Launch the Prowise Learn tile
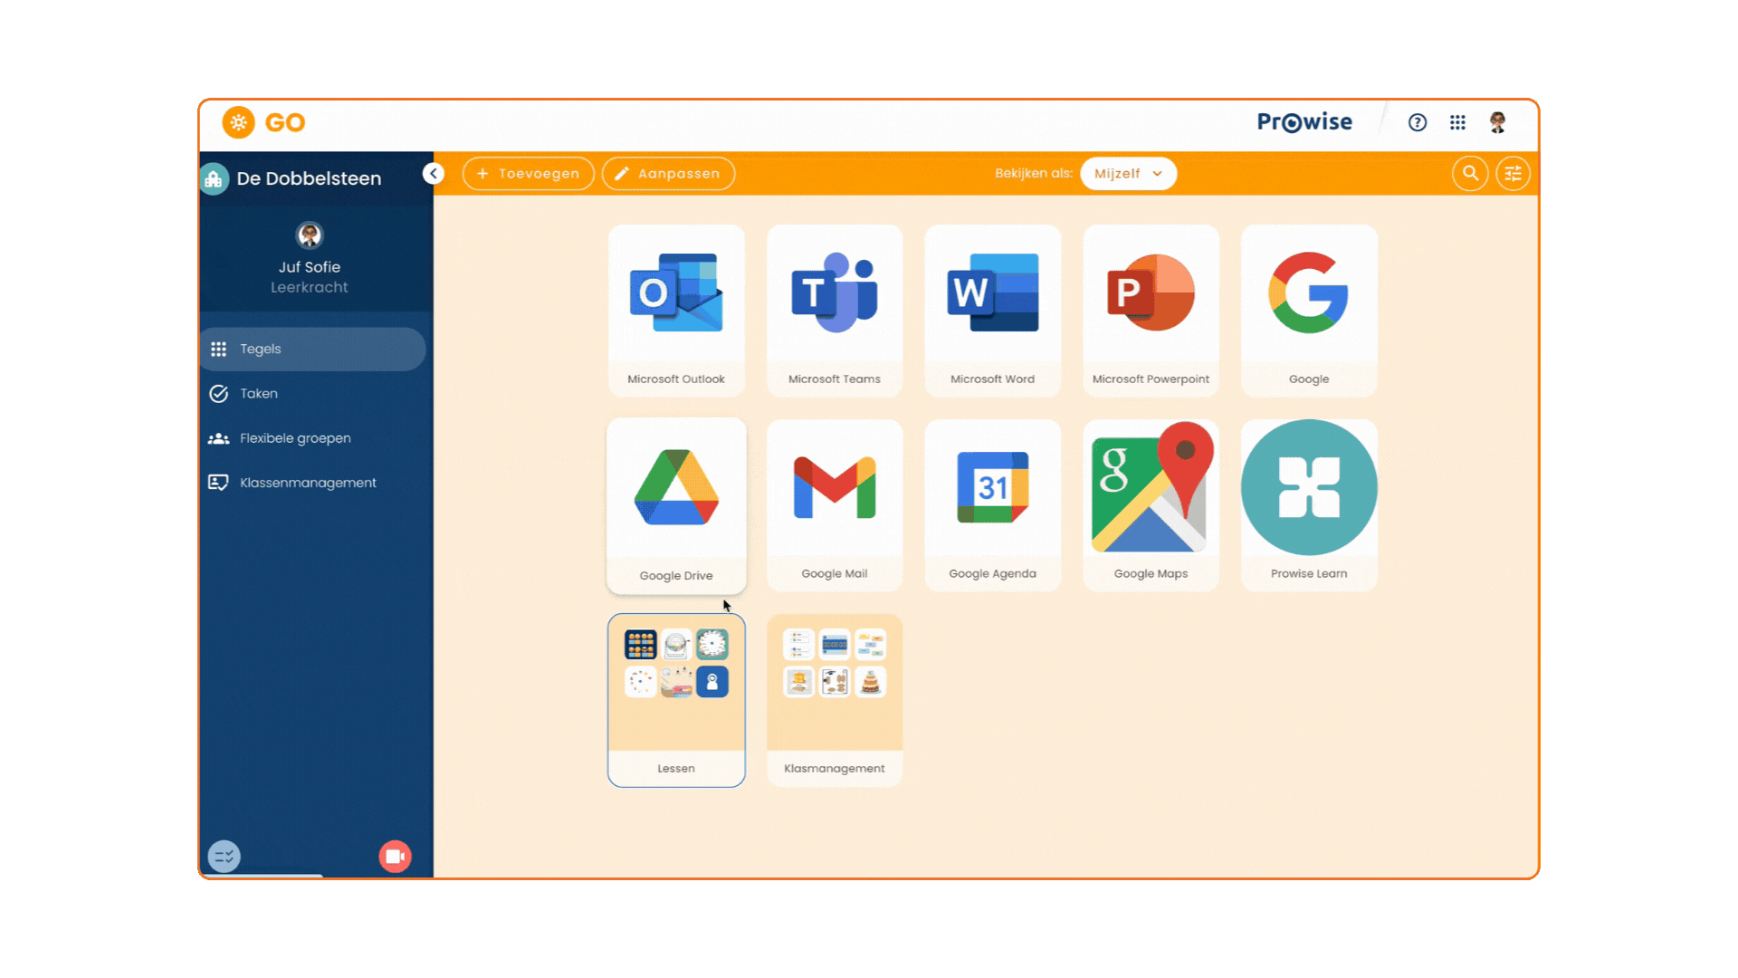The width and height of the screenshot is (1738, 978). pyautogui.click(x=1309, y=505)
